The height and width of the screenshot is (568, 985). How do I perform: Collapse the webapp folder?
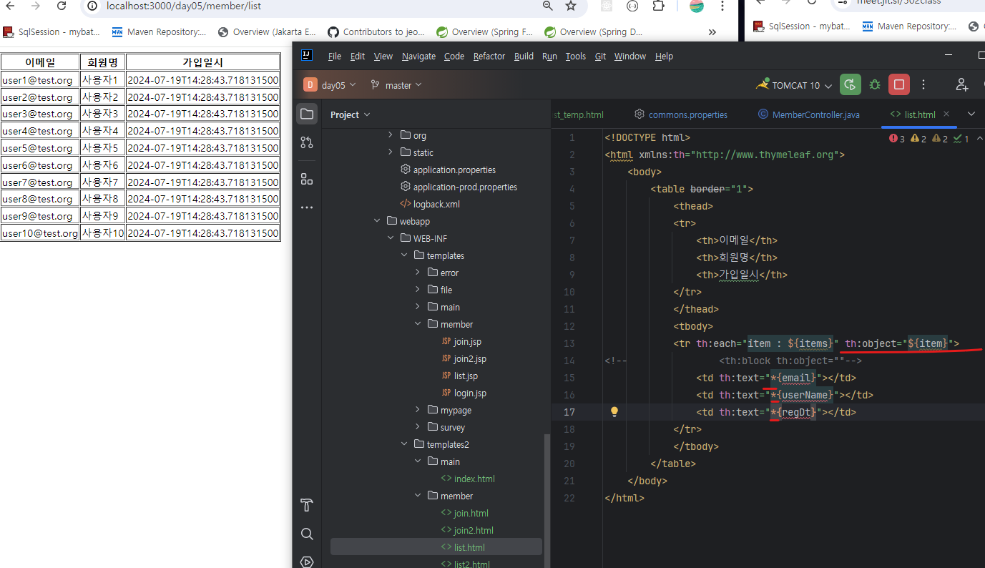[377, 221]
